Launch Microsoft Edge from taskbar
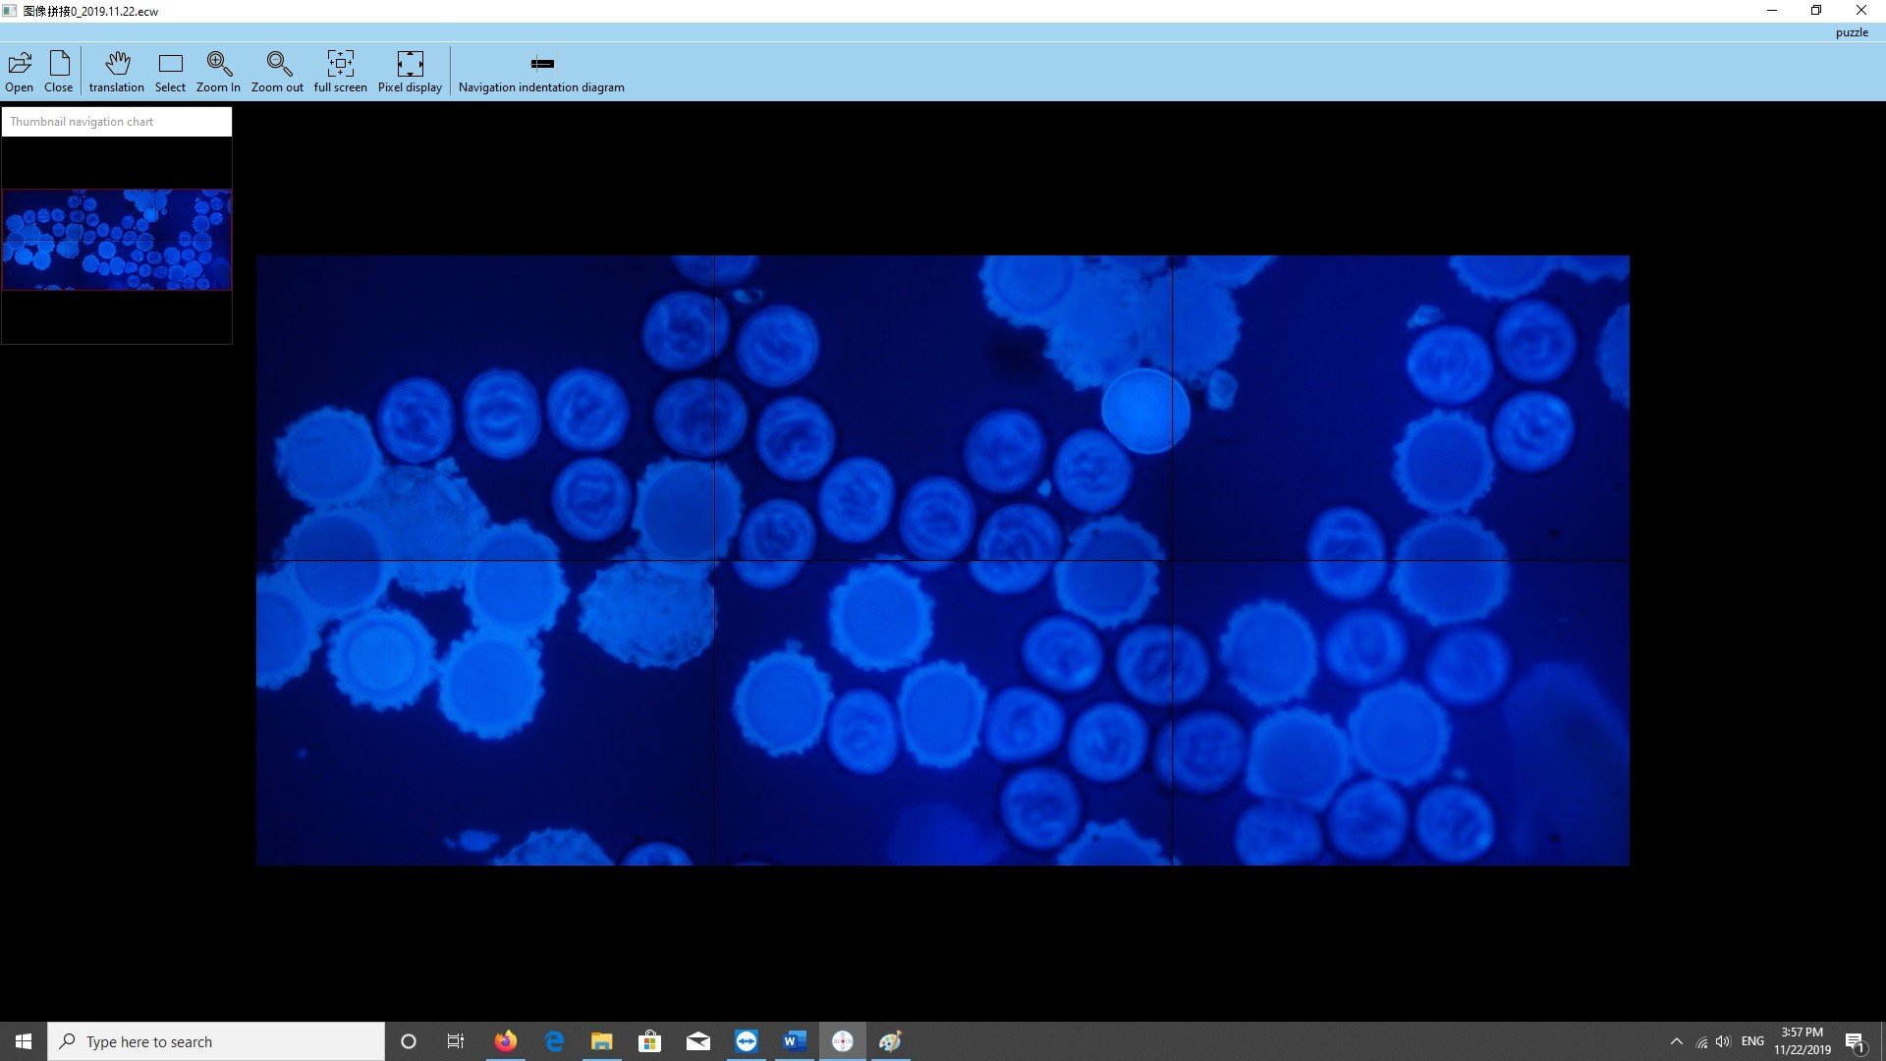Screen dimensions: 1886x1061 pyautogui.click(x=554, y=1041)
